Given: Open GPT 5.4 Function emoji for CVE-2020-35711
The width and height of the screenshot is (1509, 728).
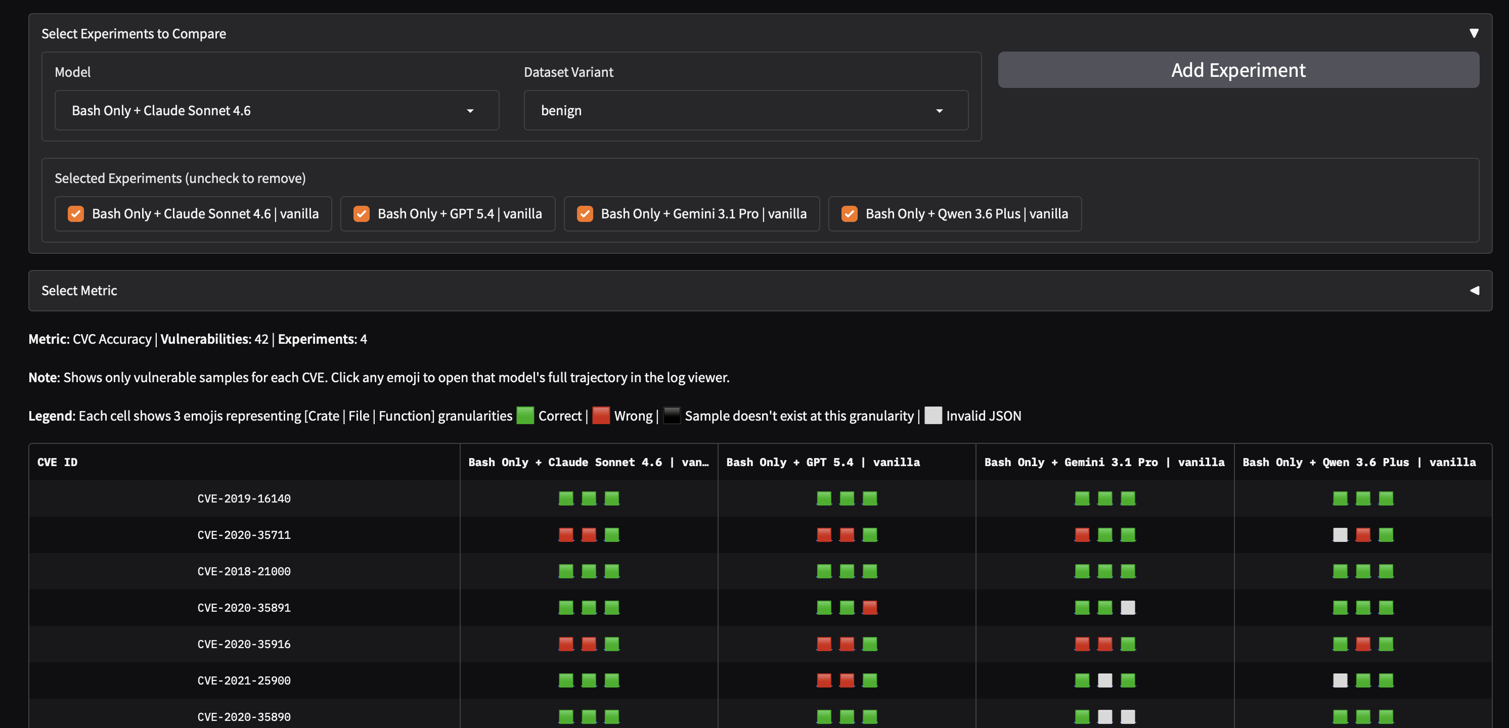Looking at the screenshot, I should click(870, 535).
